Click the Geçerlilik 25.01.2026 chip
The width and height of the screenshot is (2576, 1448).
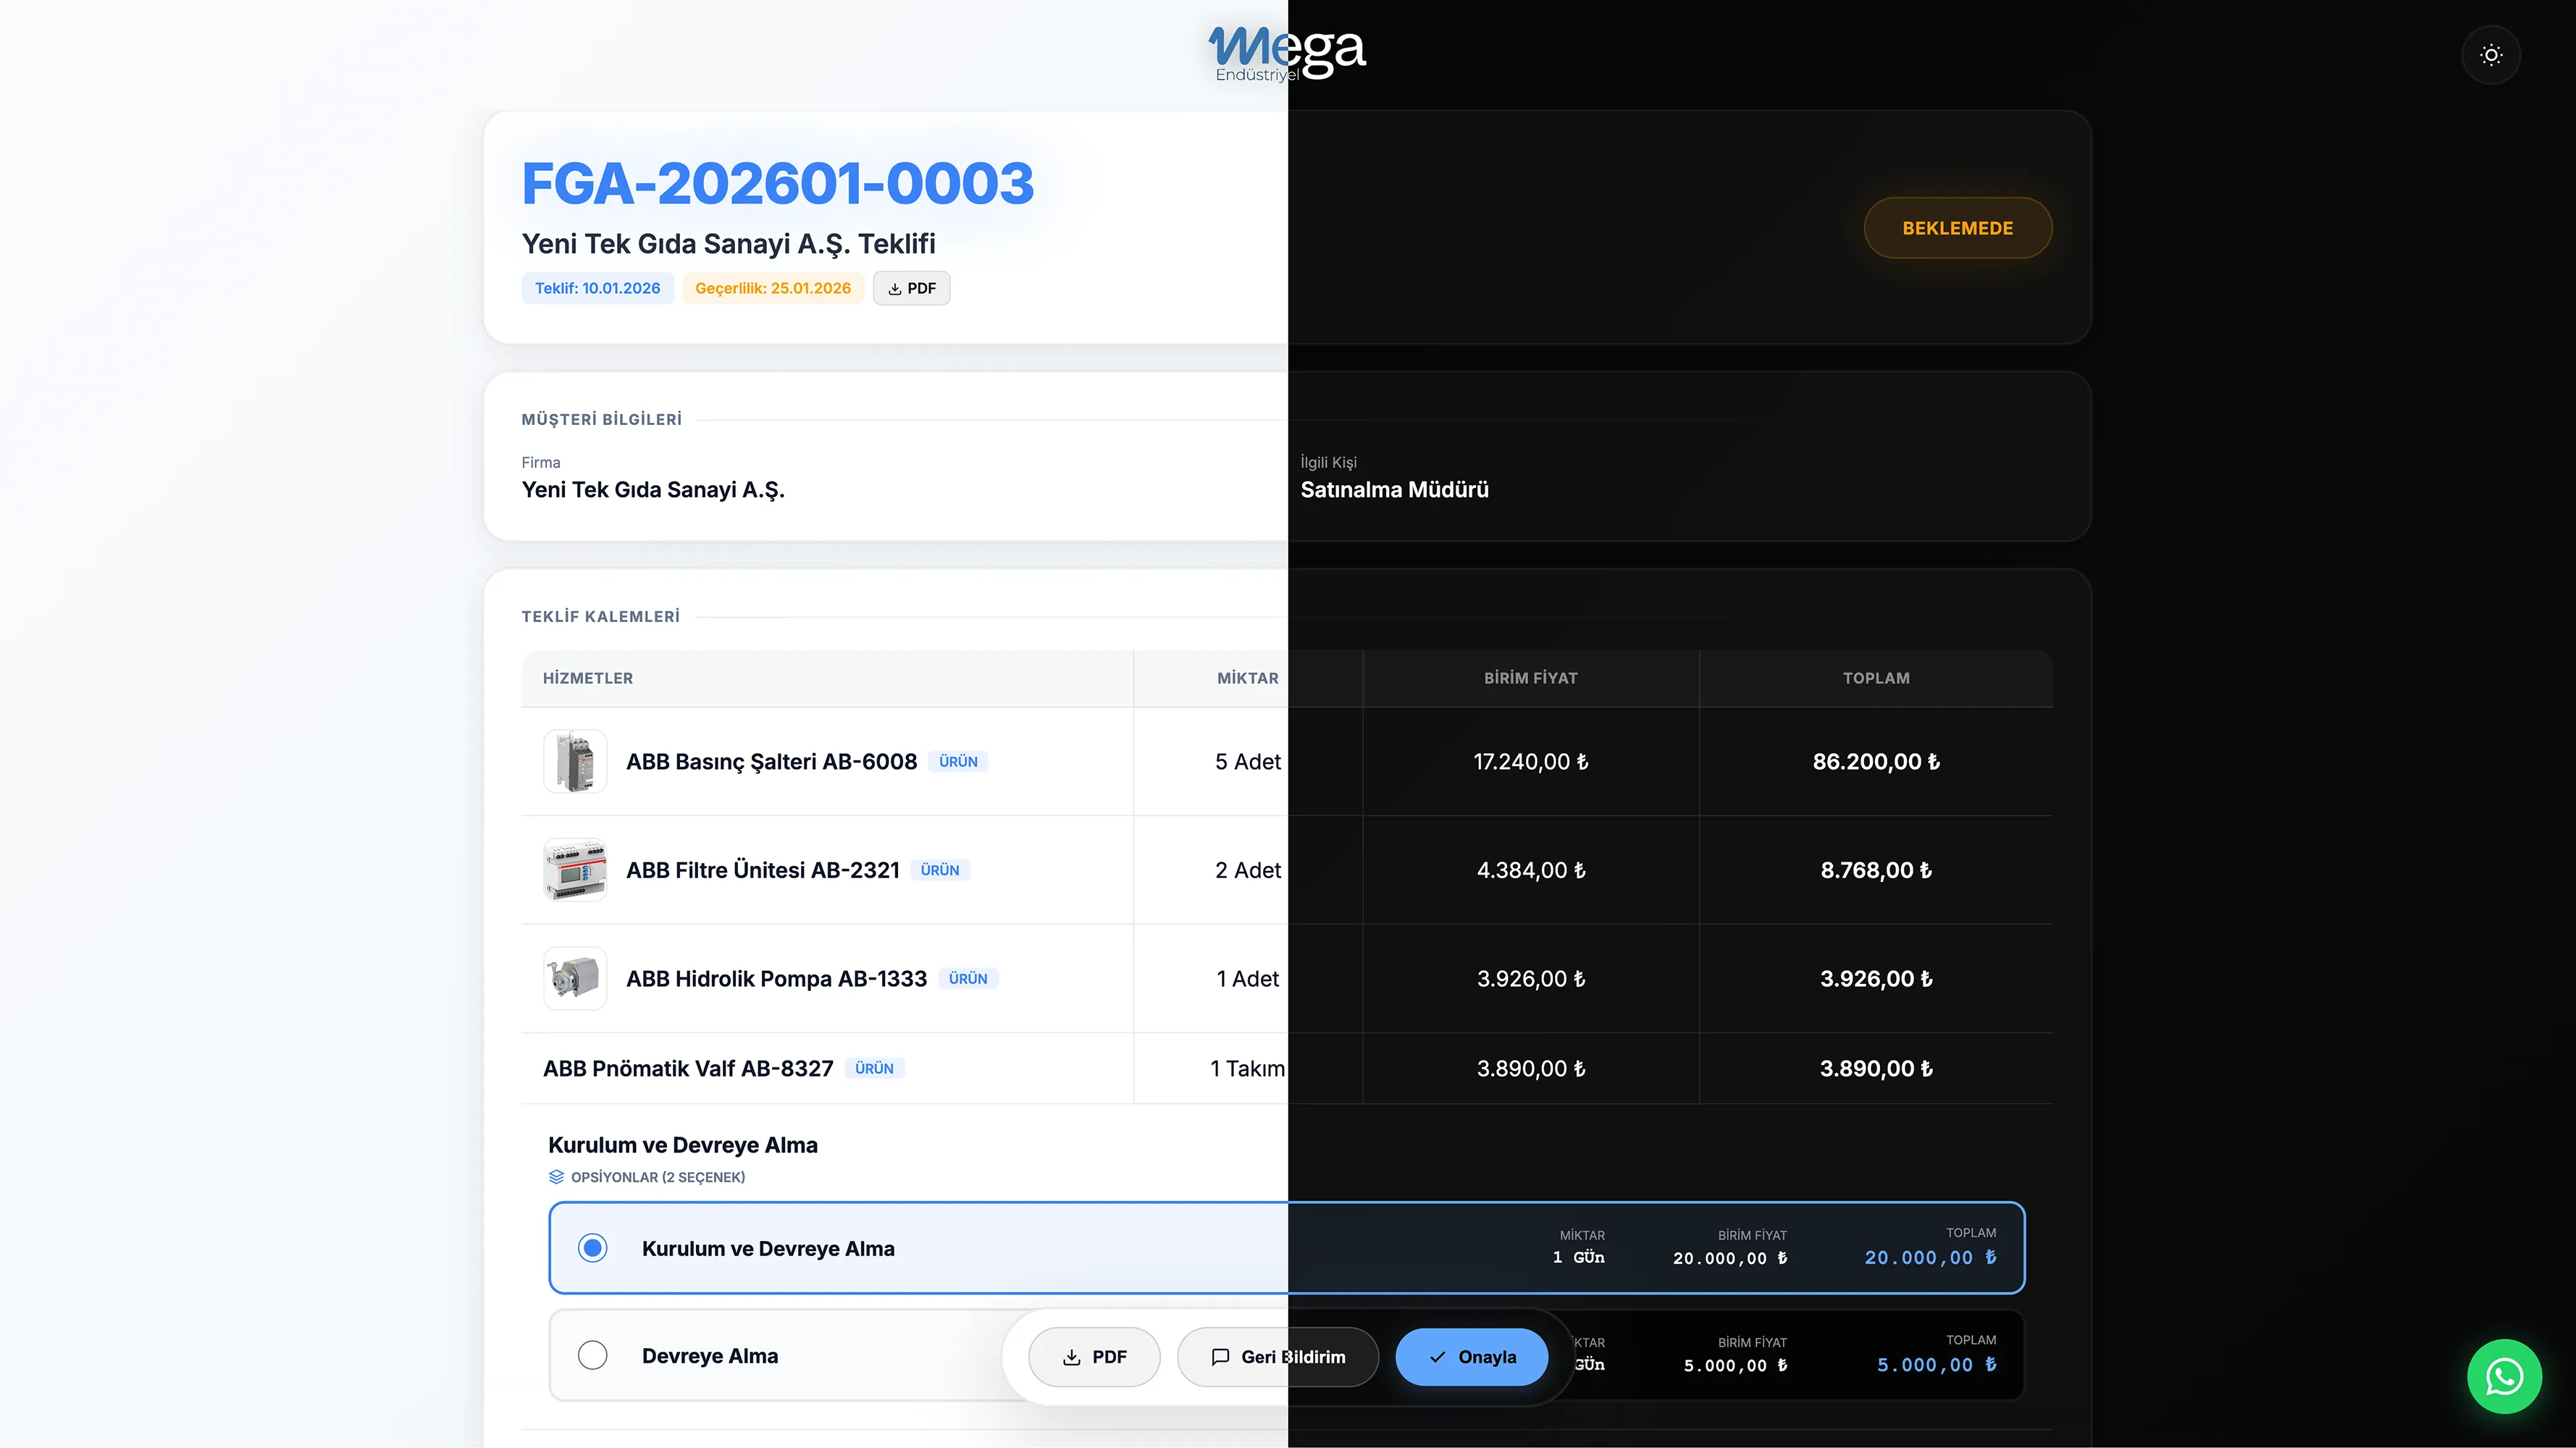click(773, 288)
